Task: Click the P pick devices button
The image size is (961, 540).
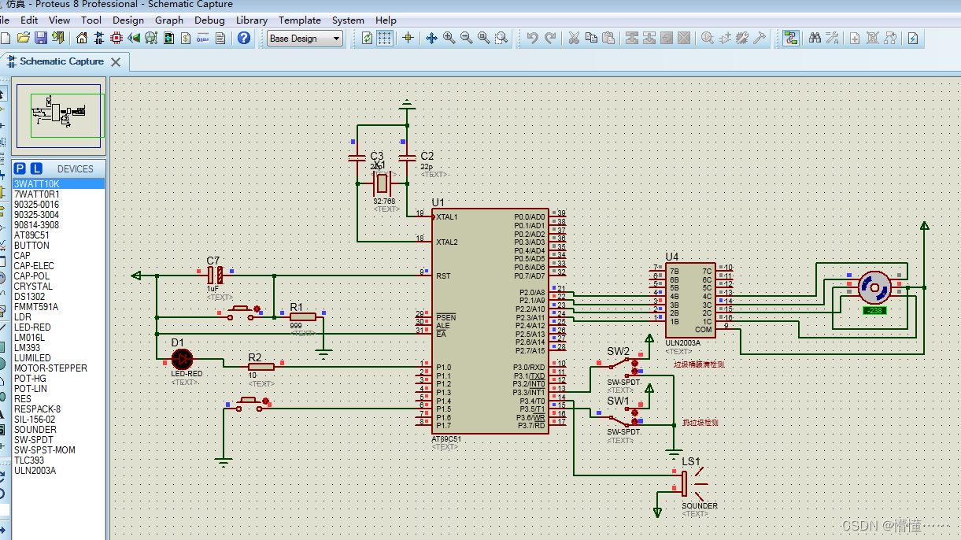Action: click(20, 168)
